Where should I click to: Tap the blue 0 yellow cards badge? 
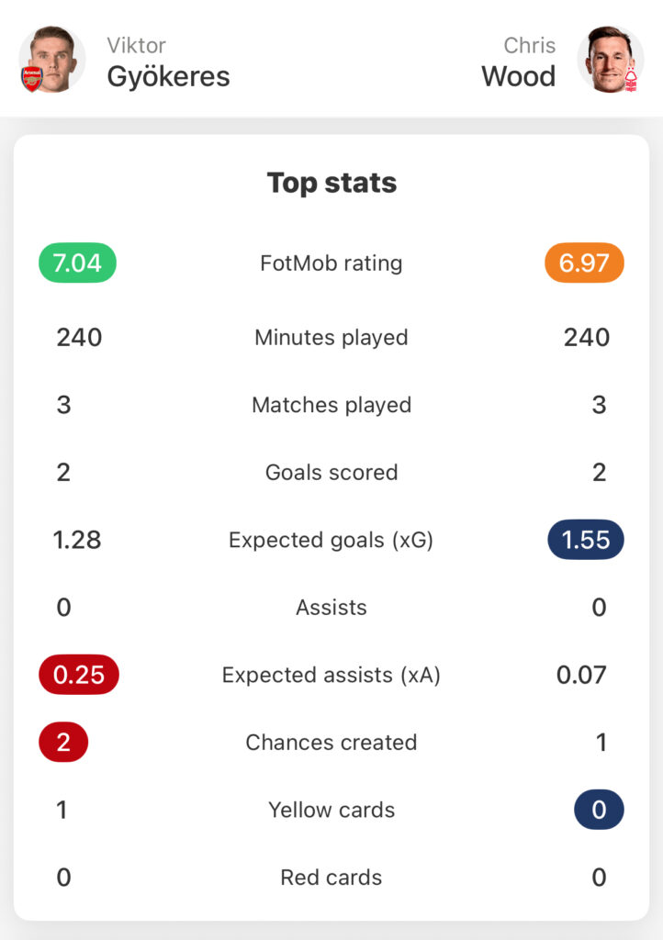599,810
